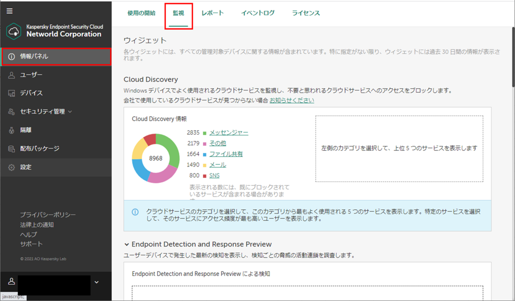The width and height of the screenshot is (515, 301).
Task: Toggle the sidebar with hamburger menu
Action: coord(9,10)
